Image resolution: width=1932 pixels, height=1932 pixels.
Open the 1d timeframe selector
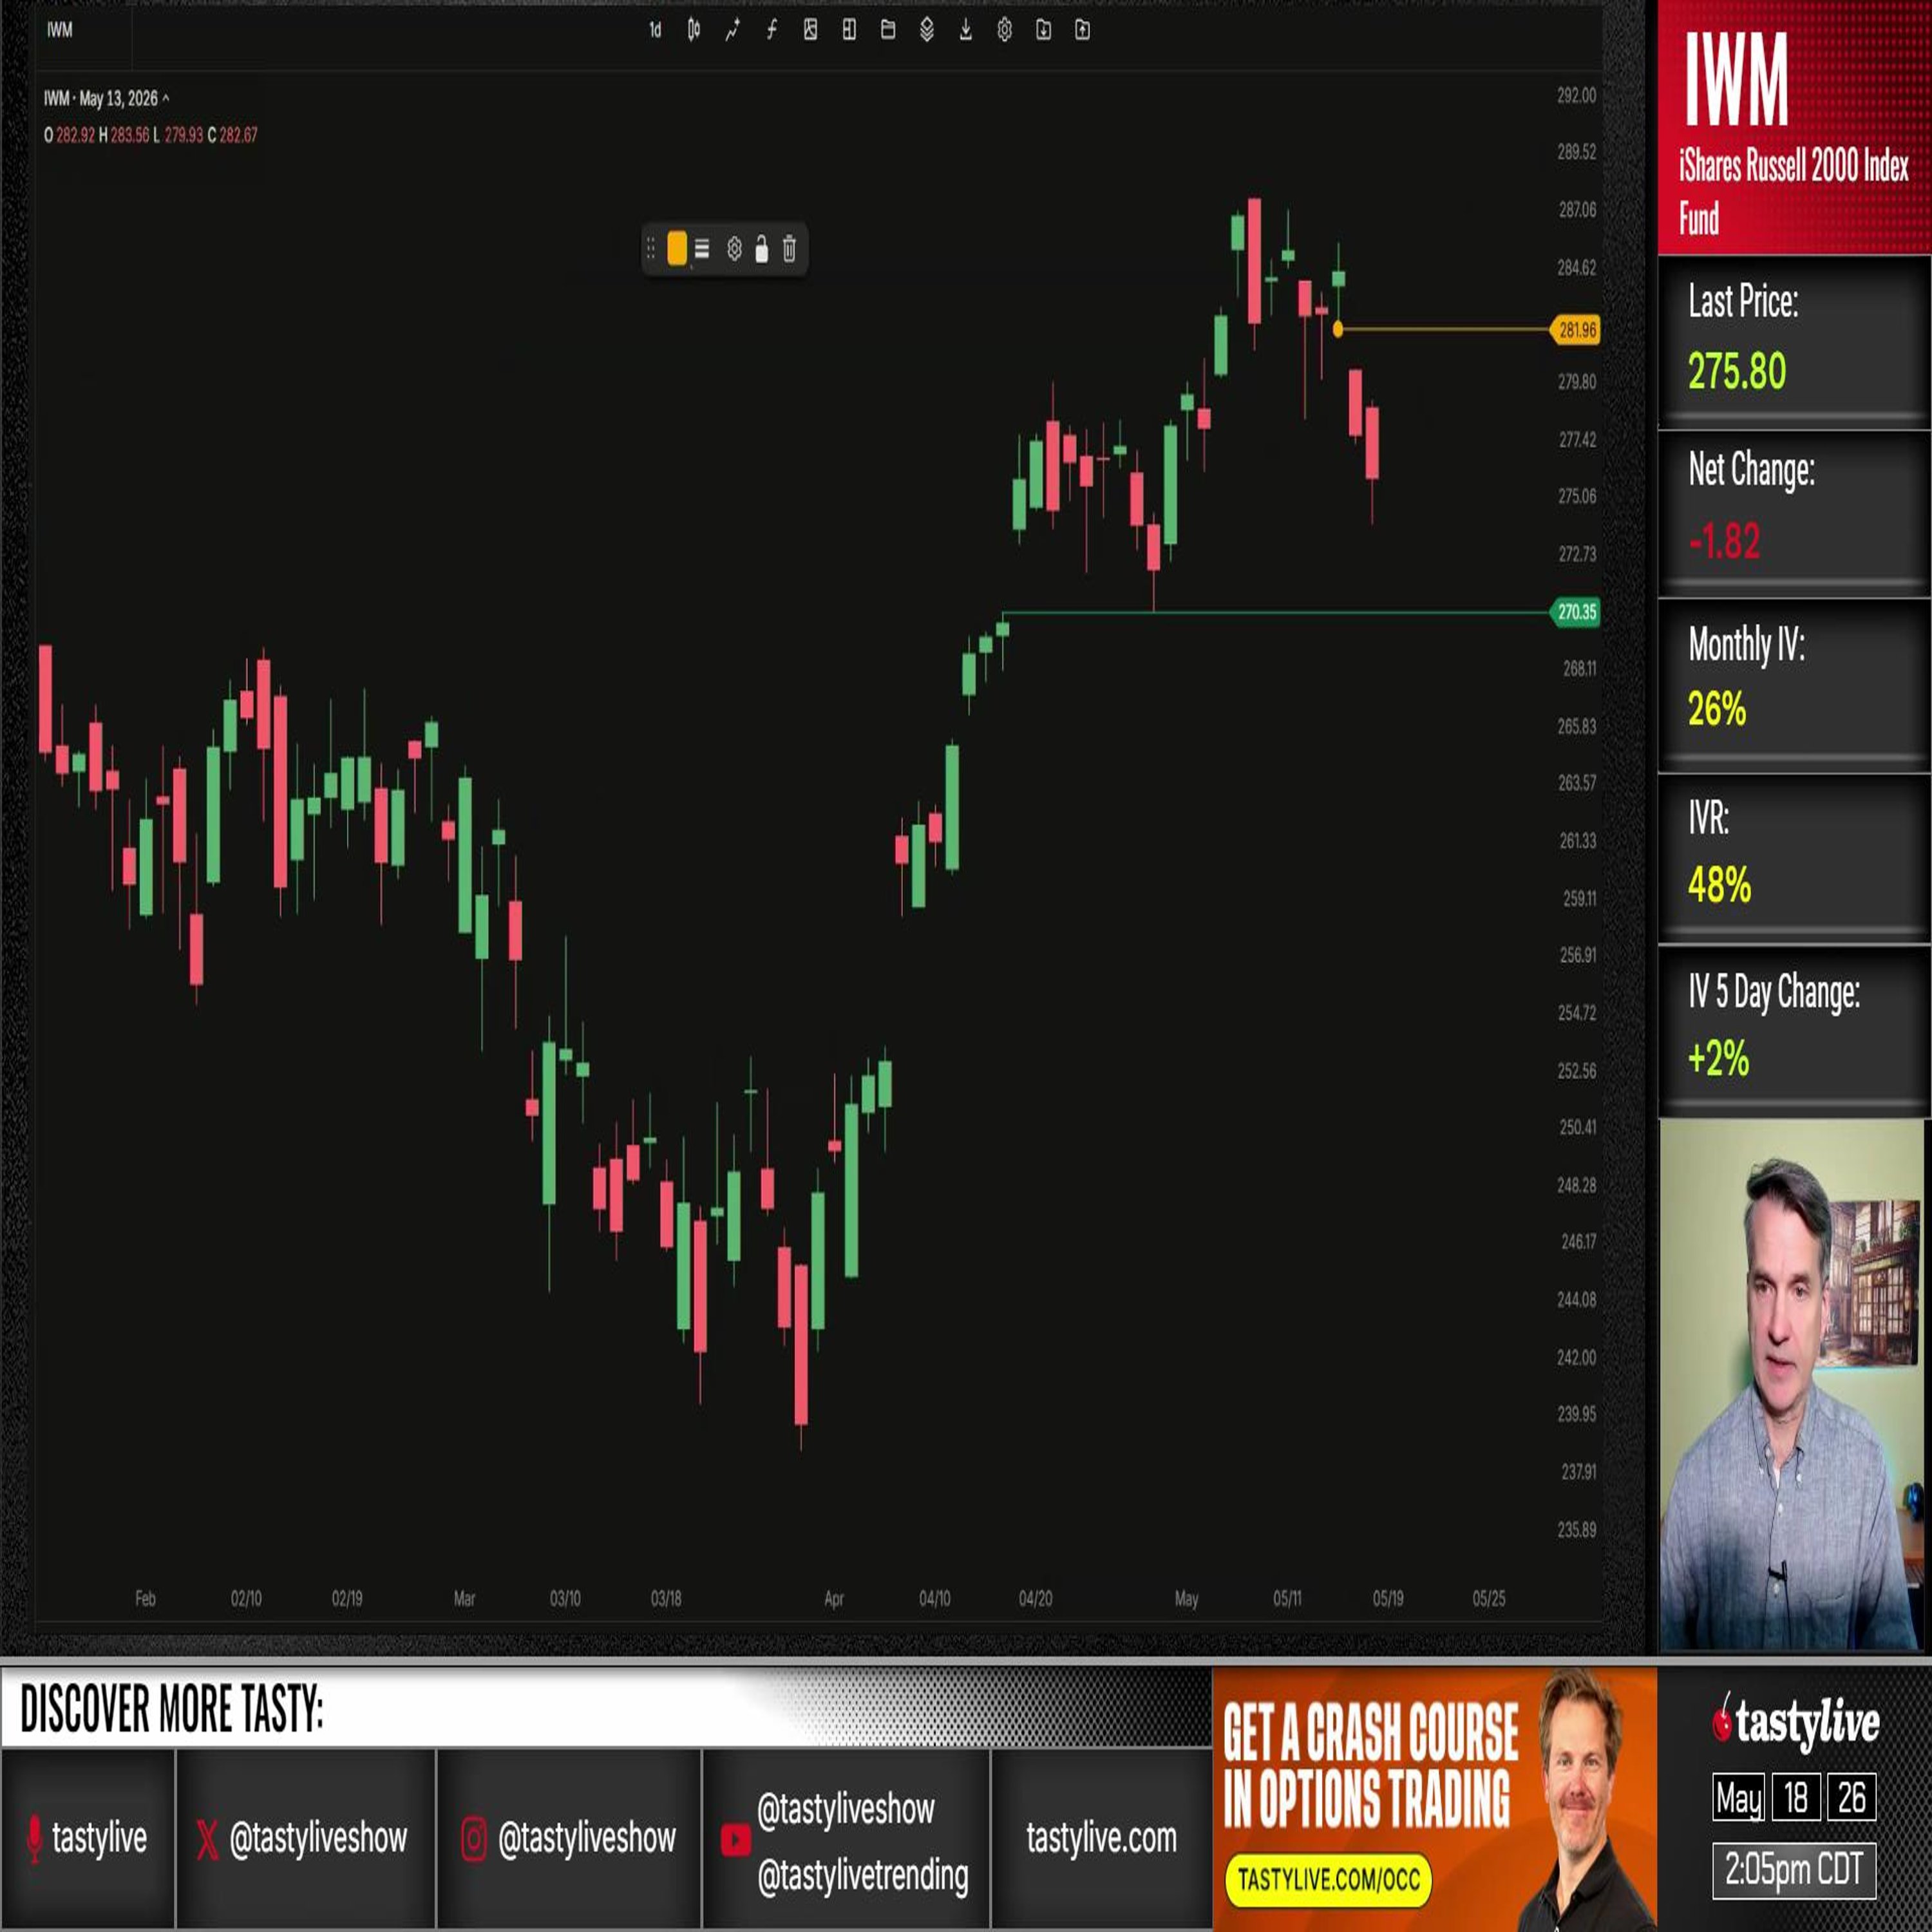tap(655, 30)
